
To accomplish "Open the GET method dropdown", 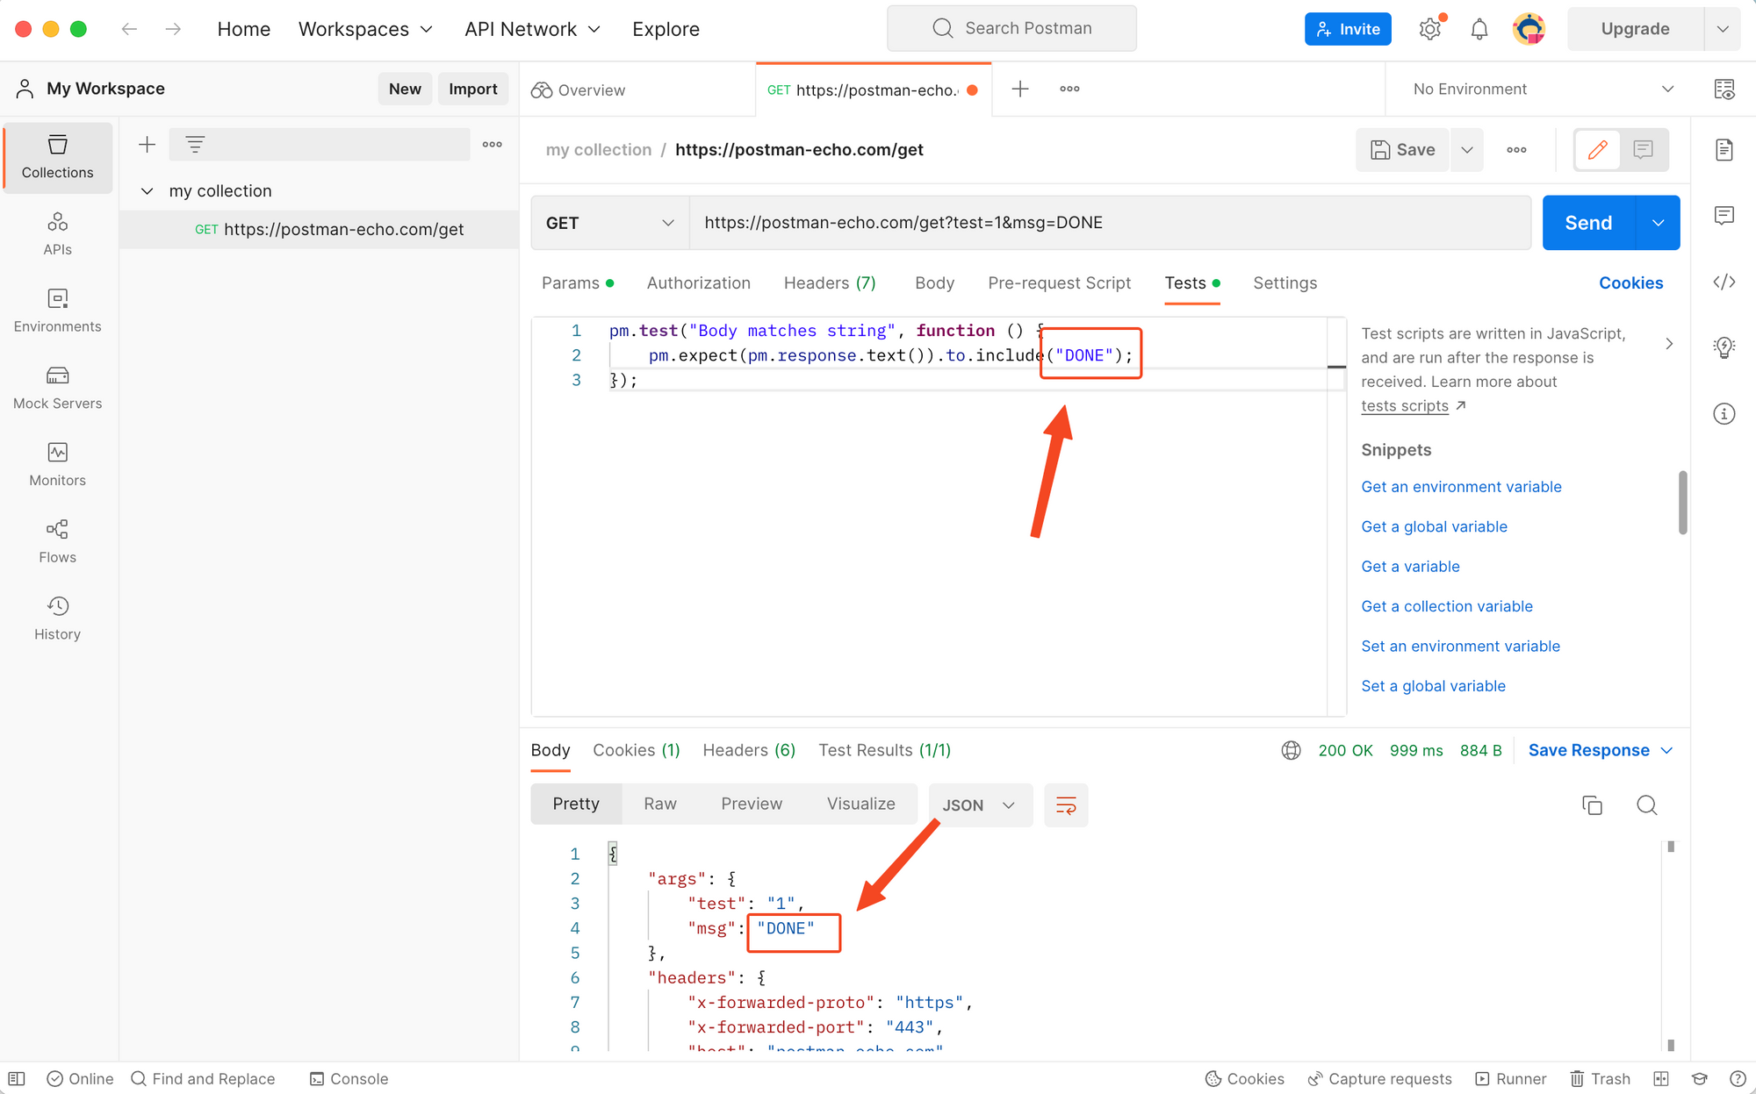I will coord(609,223).
